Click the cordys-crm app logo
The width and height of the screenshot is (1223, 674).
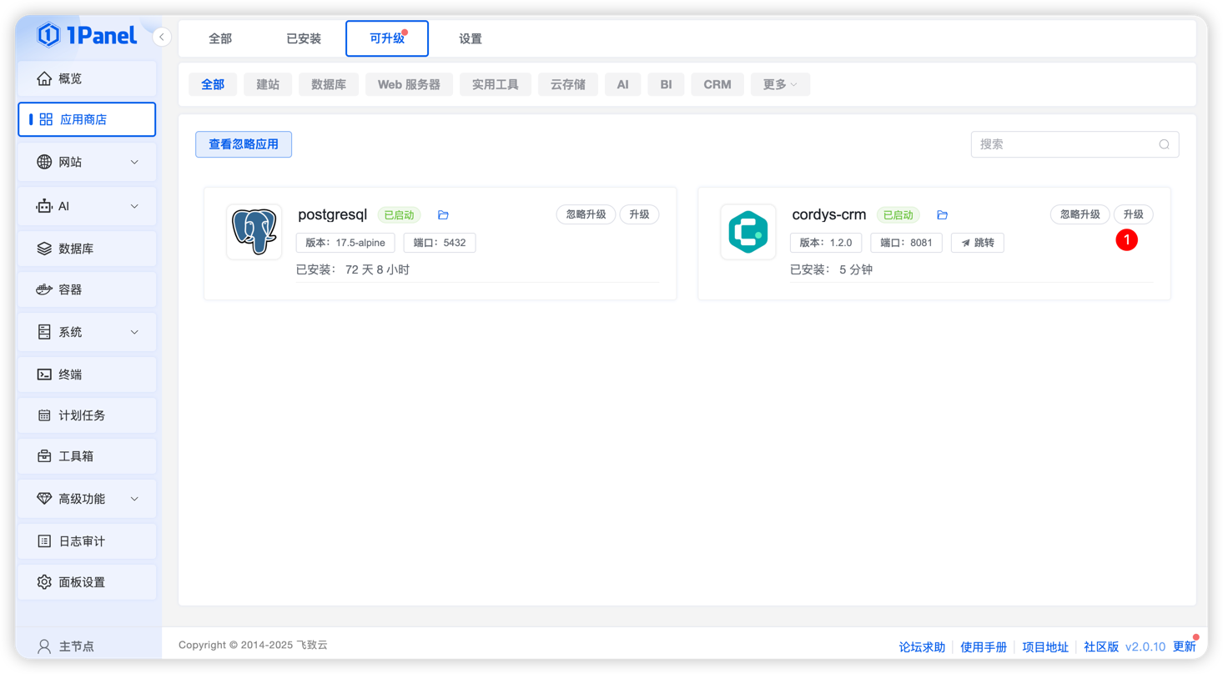point(747,231)
